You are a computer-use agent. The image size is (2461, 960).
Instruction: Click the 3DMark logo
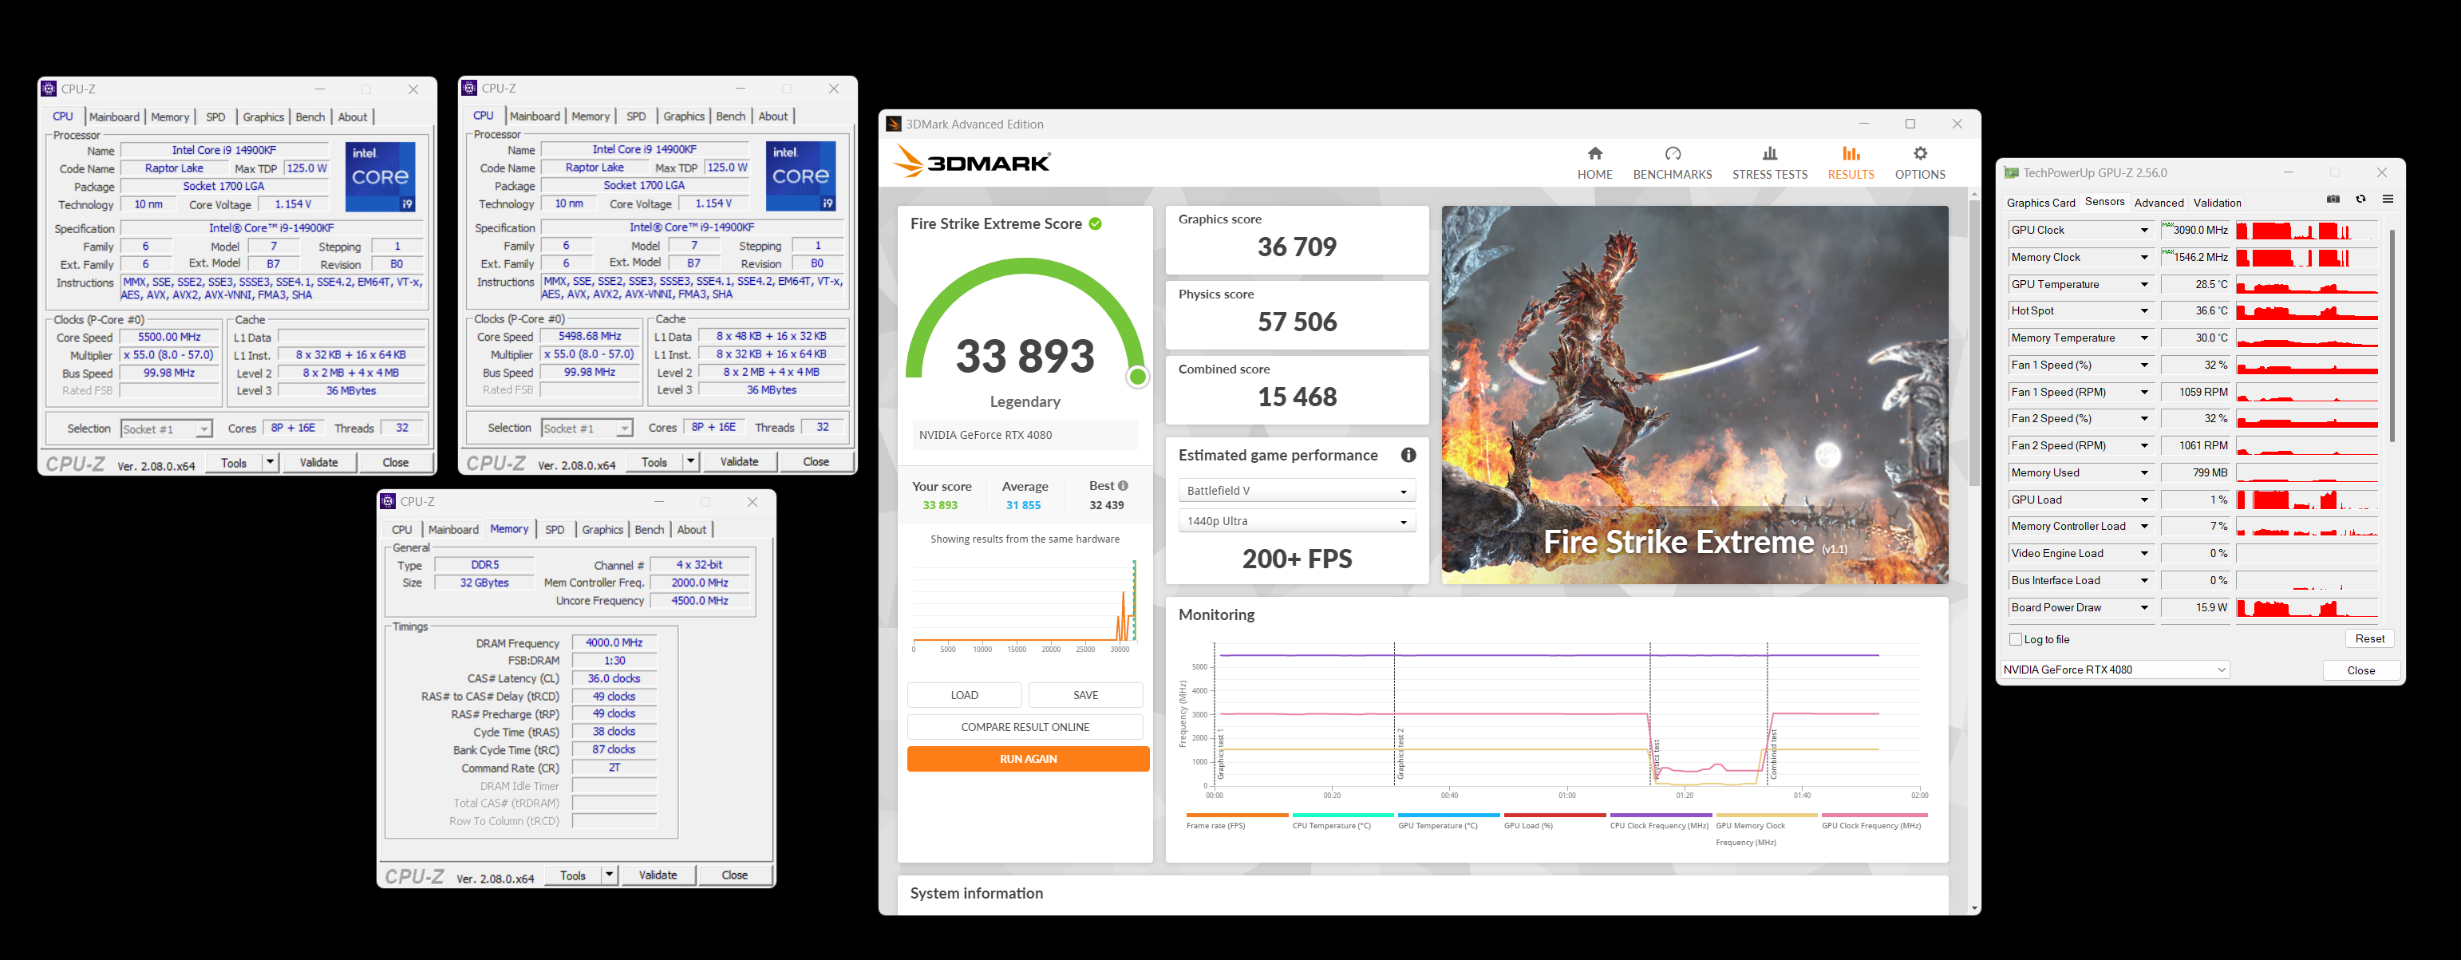[x=972, y=161]
